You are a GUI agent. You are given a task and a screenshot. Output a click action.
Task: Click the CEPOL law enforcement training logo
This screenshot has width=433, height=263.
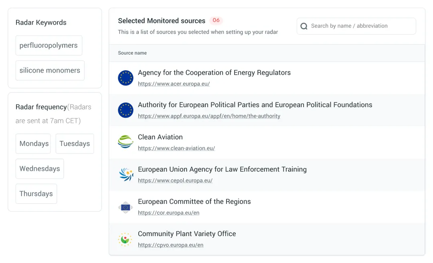pos(126,174)
